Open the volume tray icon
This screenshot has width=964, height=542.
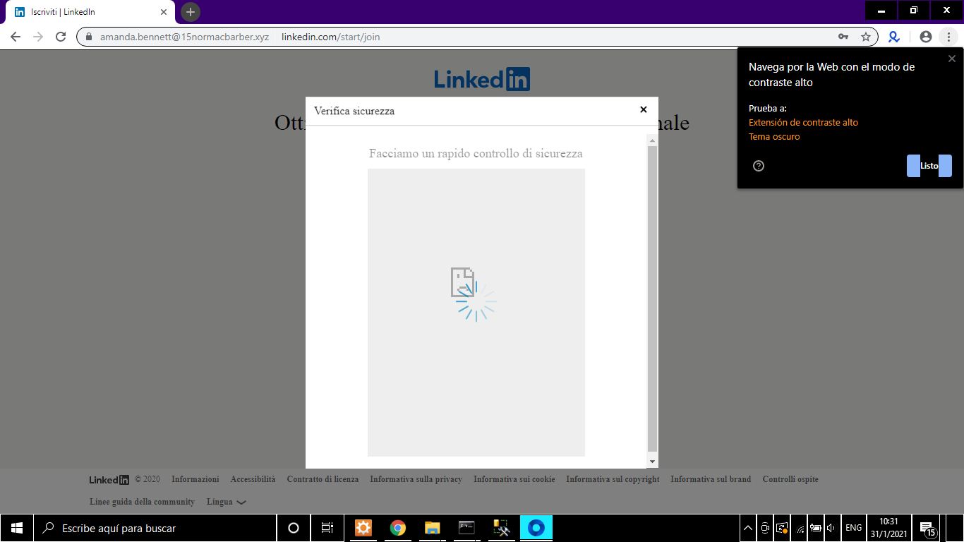tap(831, 528)
